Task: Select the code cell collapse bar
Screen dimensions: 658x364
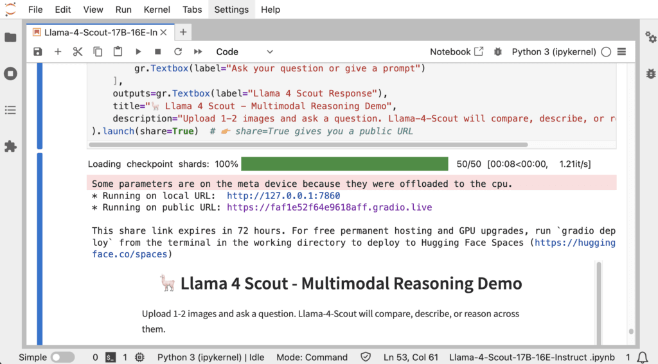Action: pos(39,106)
